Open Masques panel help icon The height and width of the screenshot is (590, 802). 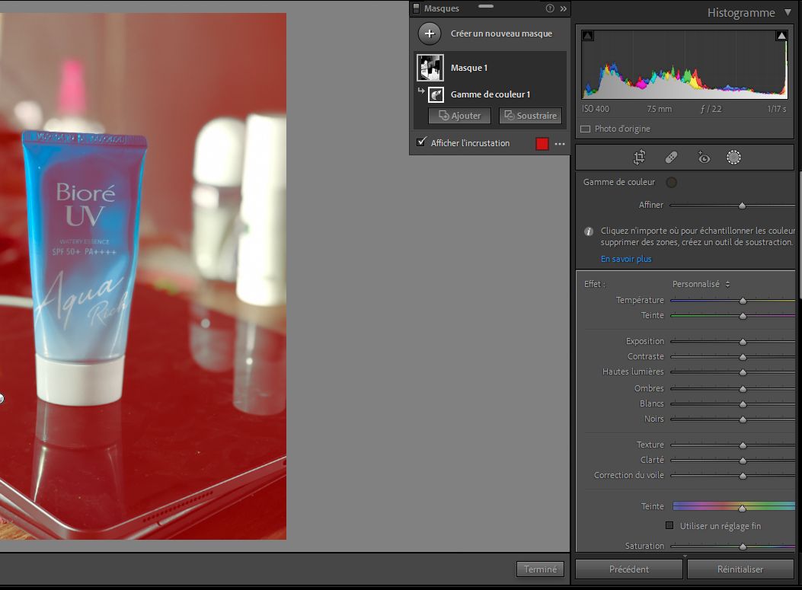[550, 8]
